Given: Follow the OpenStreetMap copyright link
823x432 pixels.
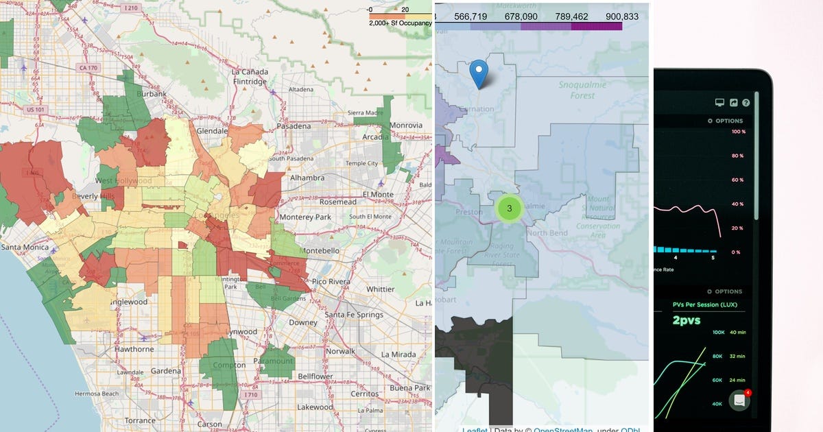Looking at the screenshot, I should 563,430.
